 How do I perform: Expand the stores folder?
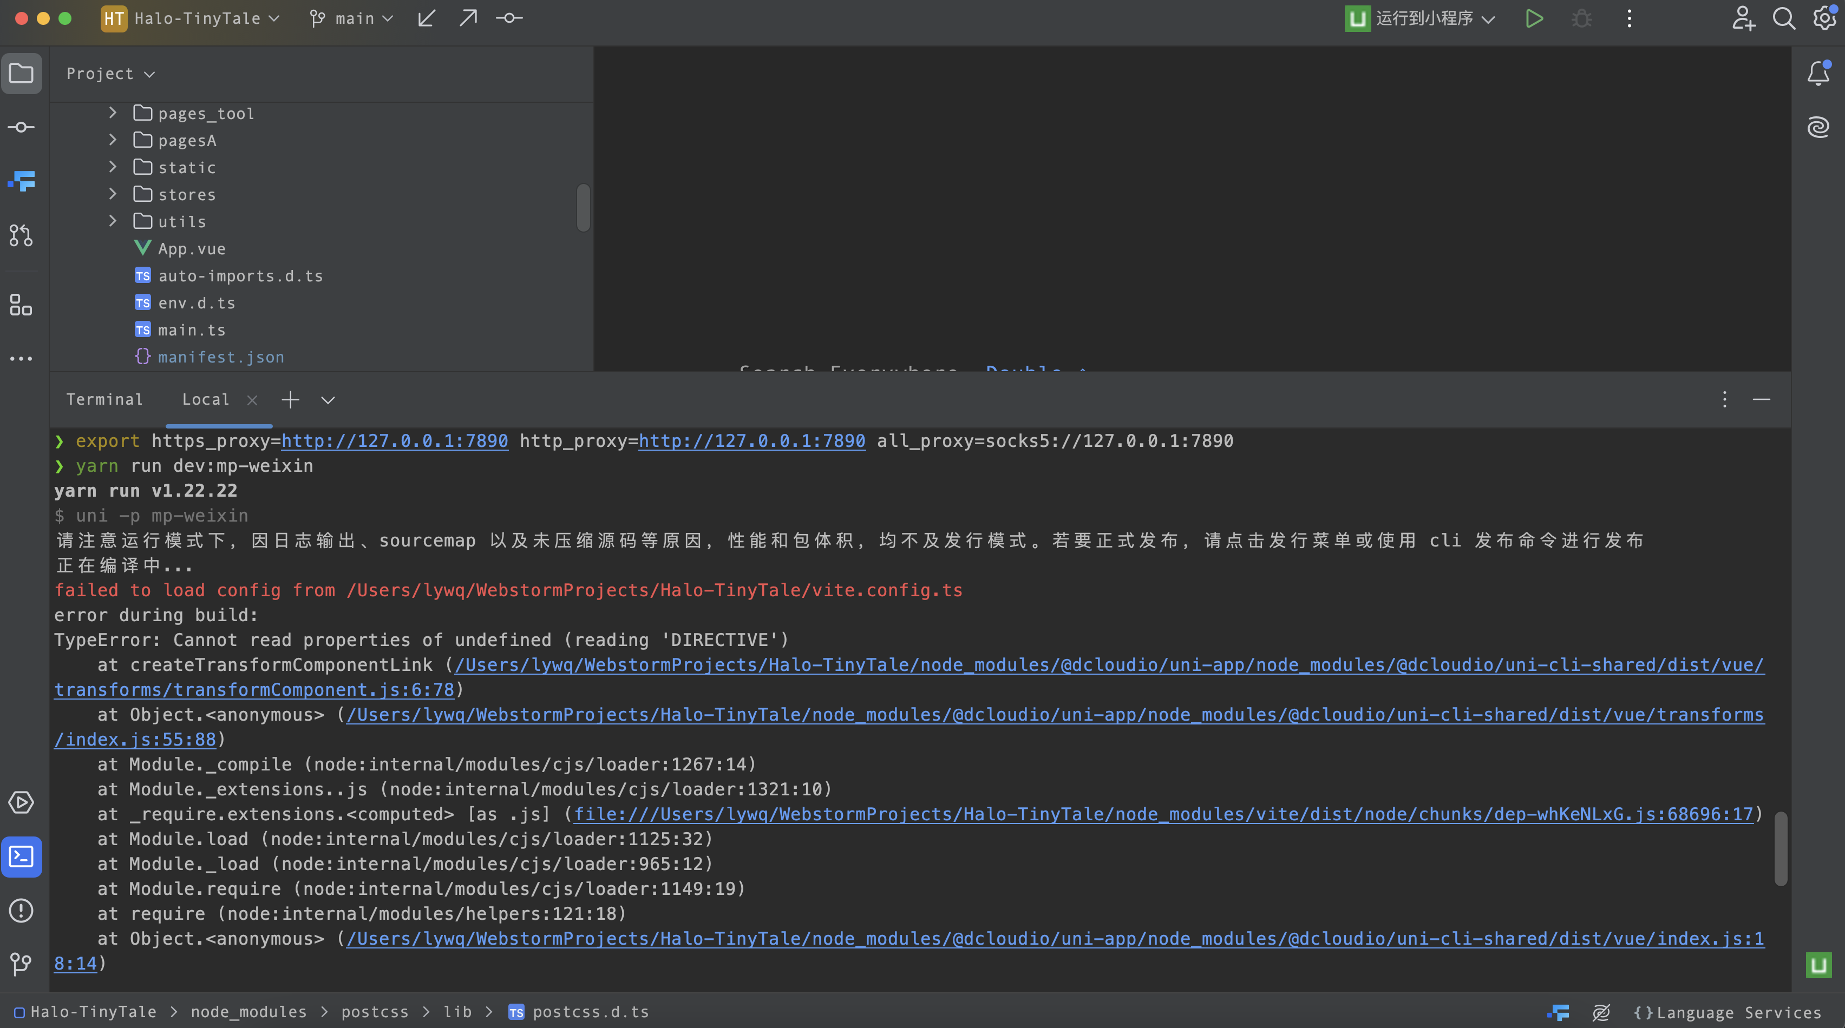[113, 195]
